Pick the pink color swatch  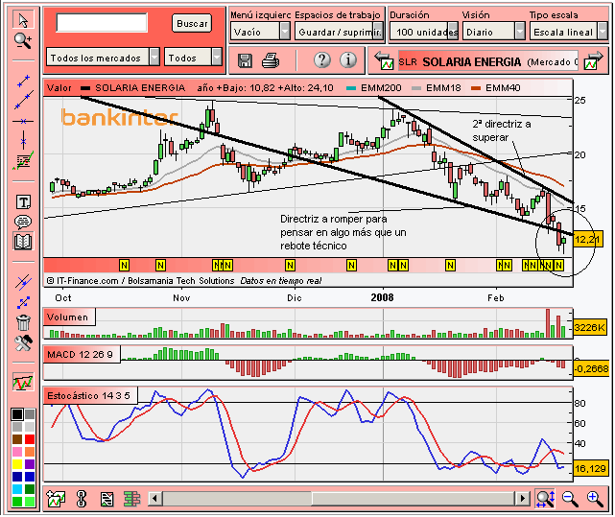click(17, 452)
